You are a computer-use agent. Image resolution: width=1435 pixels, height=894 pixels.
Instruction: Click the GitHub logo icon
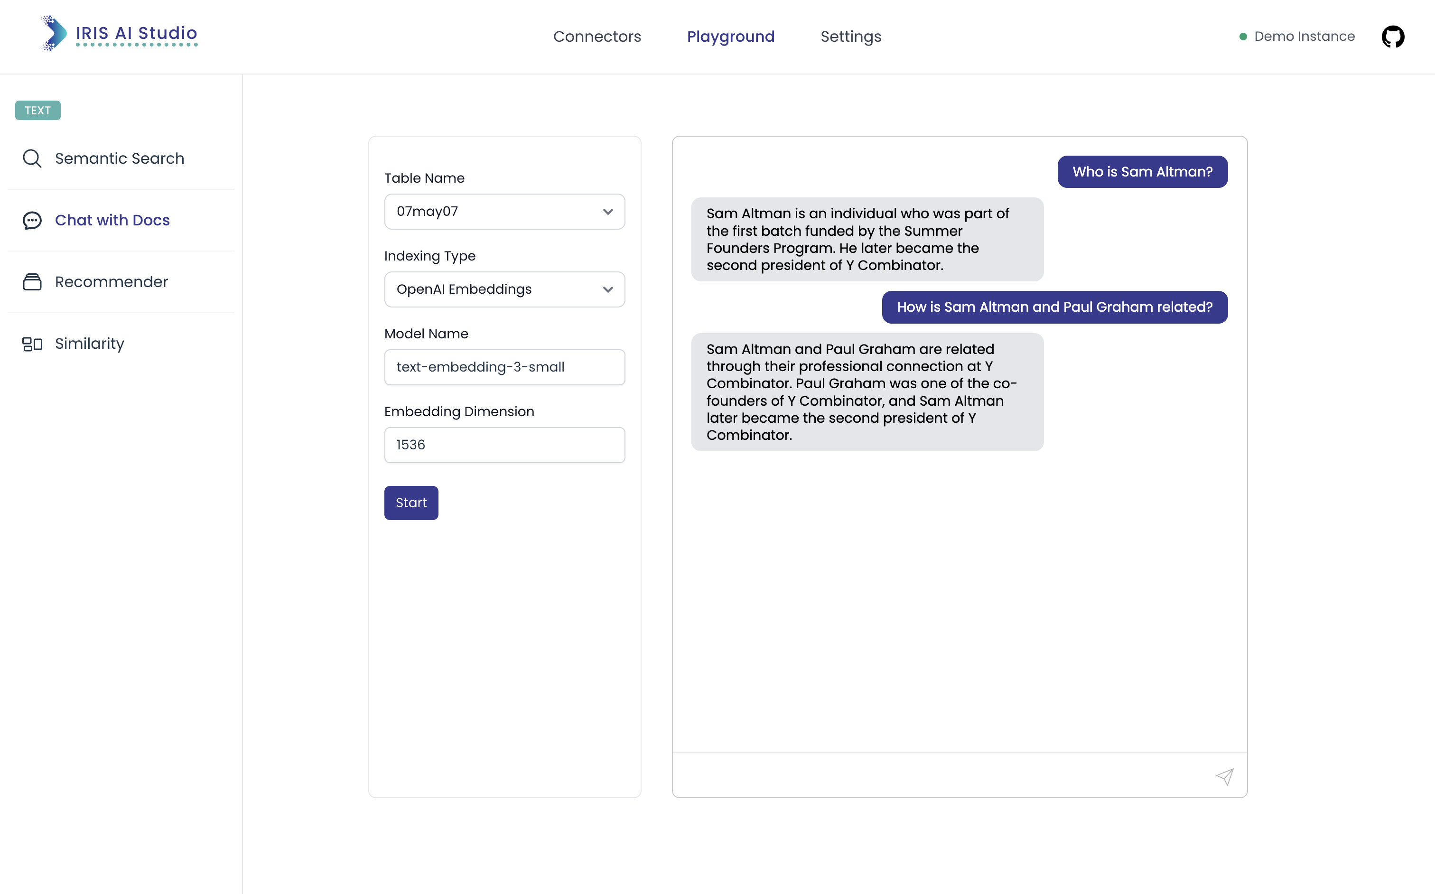(1392, 37)
